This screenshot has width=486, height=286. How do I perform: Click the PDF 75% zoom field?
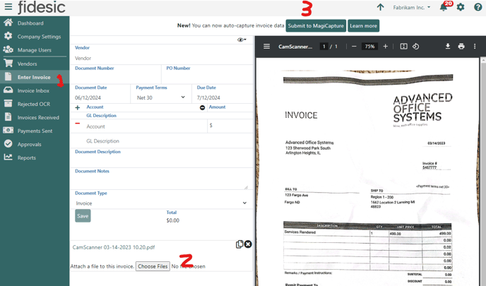[x=369, y=47]
